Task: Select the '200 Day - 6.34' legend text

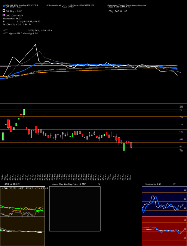Action: 14,16
